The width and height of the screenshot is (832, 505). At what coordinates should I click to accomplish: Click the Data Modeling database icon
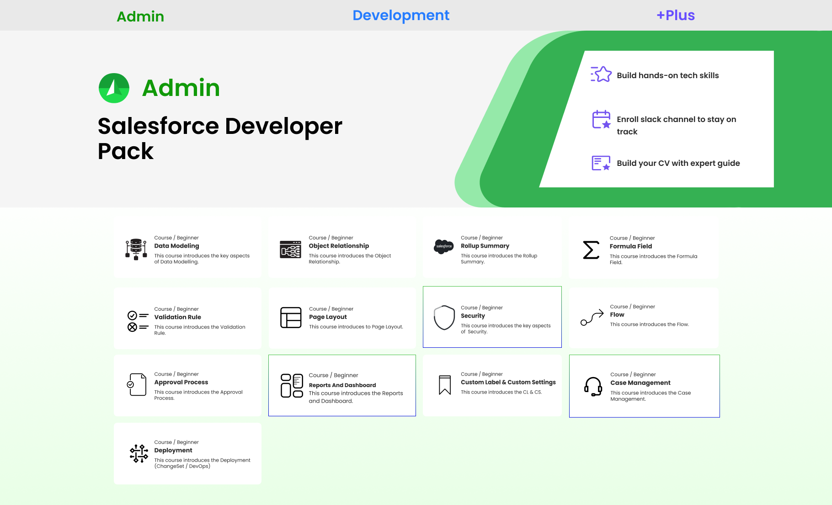(x=136, y=250)
